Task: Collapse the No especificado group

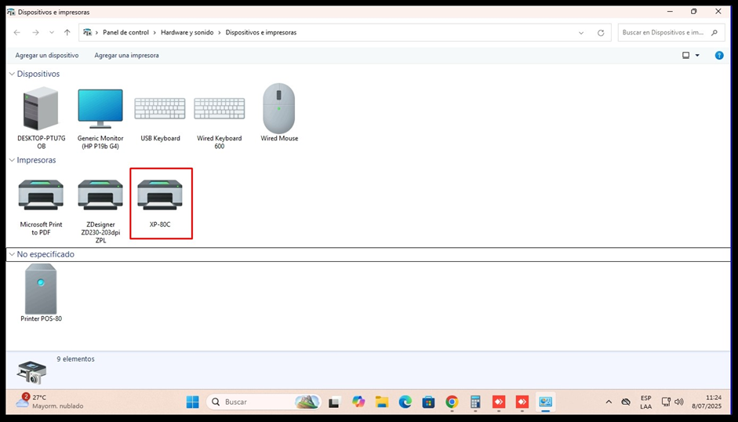Action: pyautogui.click(x=12, y=254)
